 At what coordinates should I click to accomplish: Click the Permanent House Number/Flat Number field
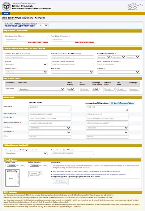point(50,114)
